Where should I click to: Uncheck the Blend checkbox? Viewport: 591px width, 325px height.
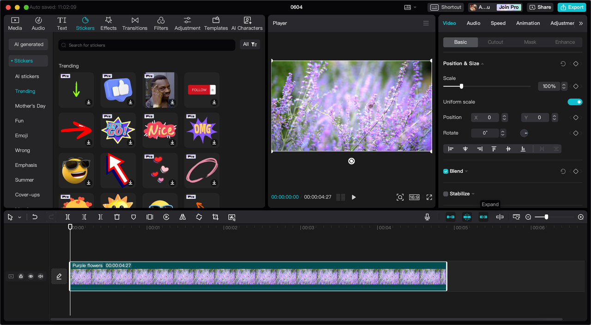446,171
